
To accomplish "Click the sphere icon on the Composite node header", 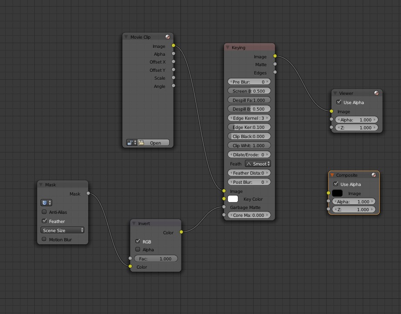I will [x=373, y=175].
